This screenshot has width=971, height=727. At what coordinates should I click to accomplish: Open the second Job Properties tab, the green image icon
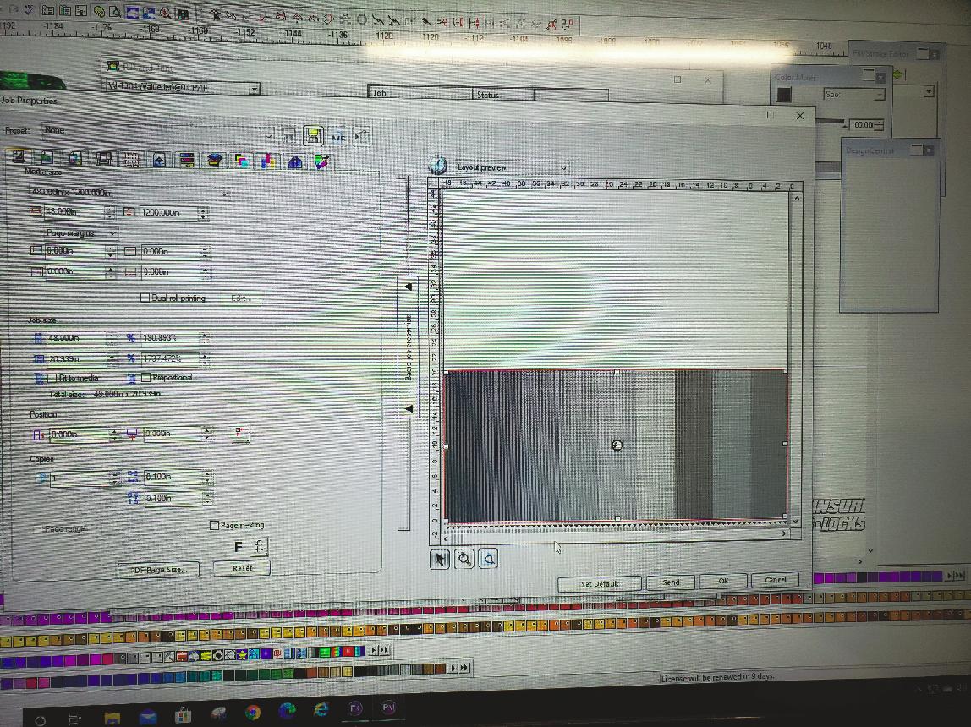47,158
